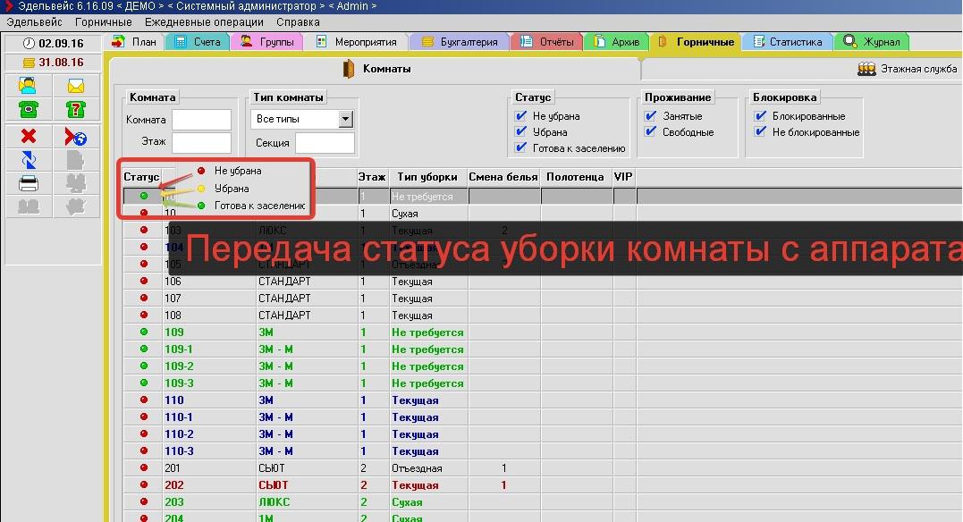Click the green telephone icon
The image size is (963, 522).
(x=29, y=109)
